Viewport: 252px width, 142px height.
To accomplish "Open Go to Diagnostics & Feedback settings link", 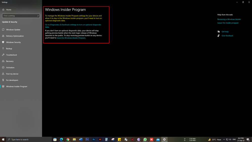I will click(x=73, y=26).
